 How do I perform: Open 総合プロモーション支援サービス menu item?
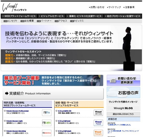click(123, 16)
